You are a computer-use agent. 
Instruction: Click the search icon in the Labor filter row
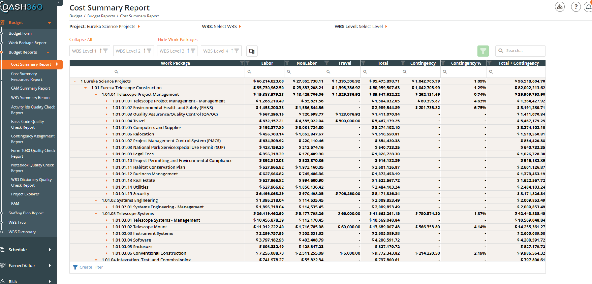[x=249, y=72]
